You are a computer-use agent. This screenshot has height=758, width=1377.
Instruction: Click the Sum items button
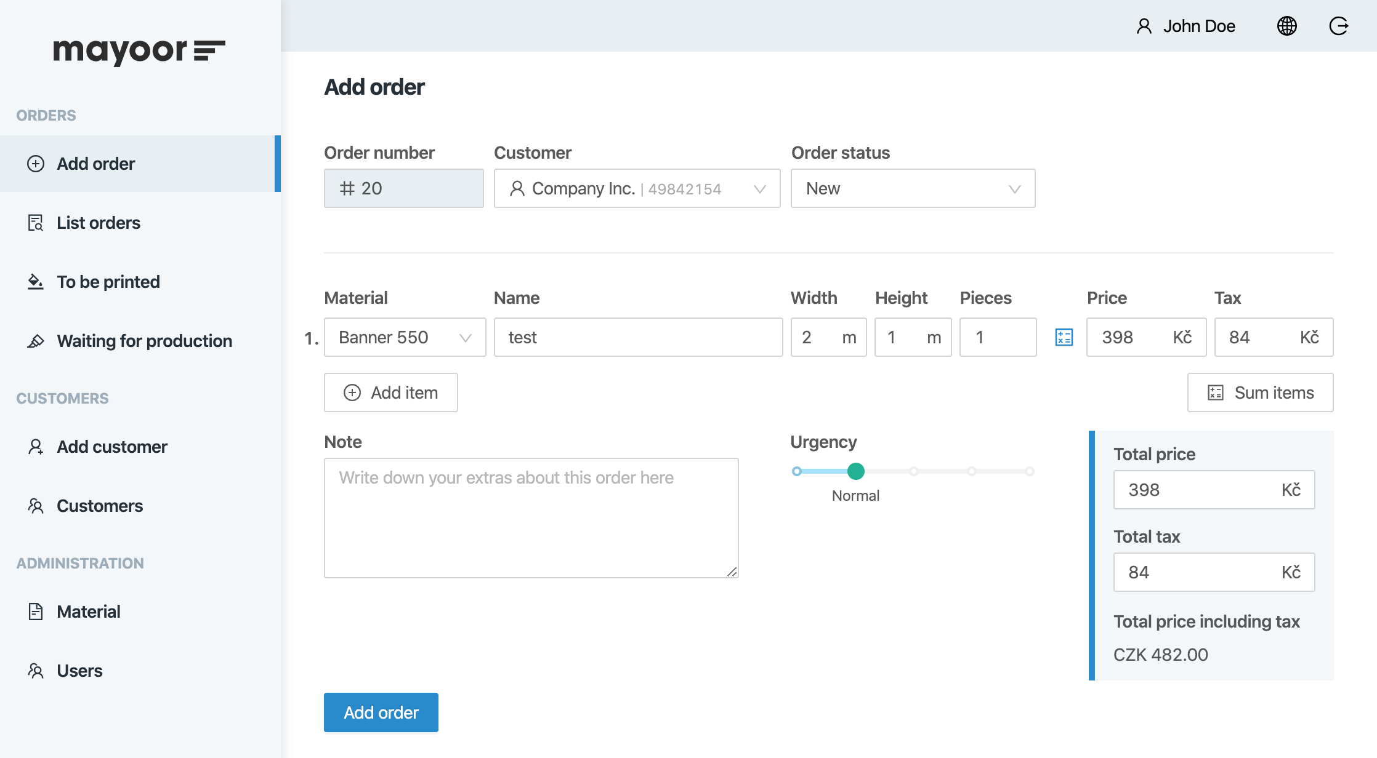pyautogui.click(x=1260, y=393)
